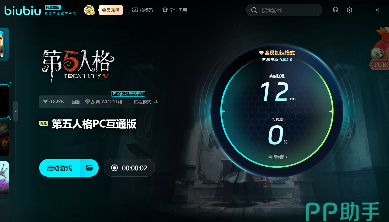The width and height of the screenshot is (389, 222).
Task: Click the VIP diamond icon beside 会员加速模式
Action: click(261, 53)
